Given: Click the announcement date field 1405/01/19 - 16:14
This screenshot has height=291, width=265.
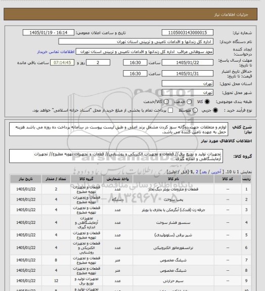Looking at the screenshot, I should [x=49, y=32].
